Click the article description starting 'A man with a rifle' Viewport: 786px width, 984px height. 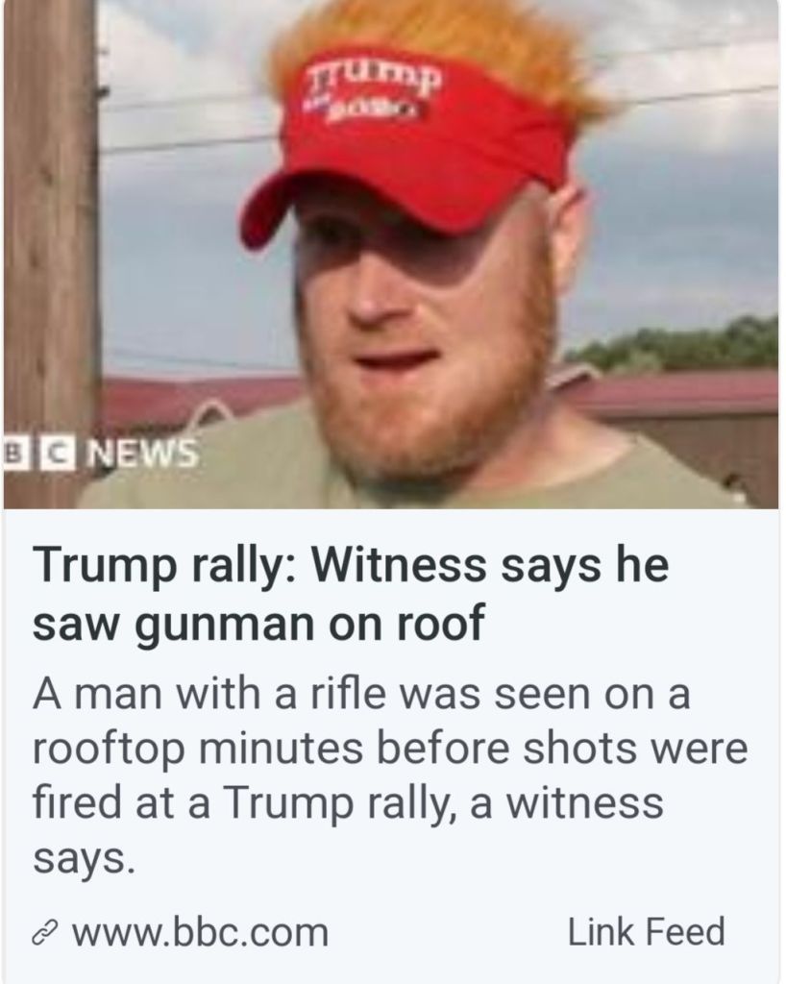(390, 776)
